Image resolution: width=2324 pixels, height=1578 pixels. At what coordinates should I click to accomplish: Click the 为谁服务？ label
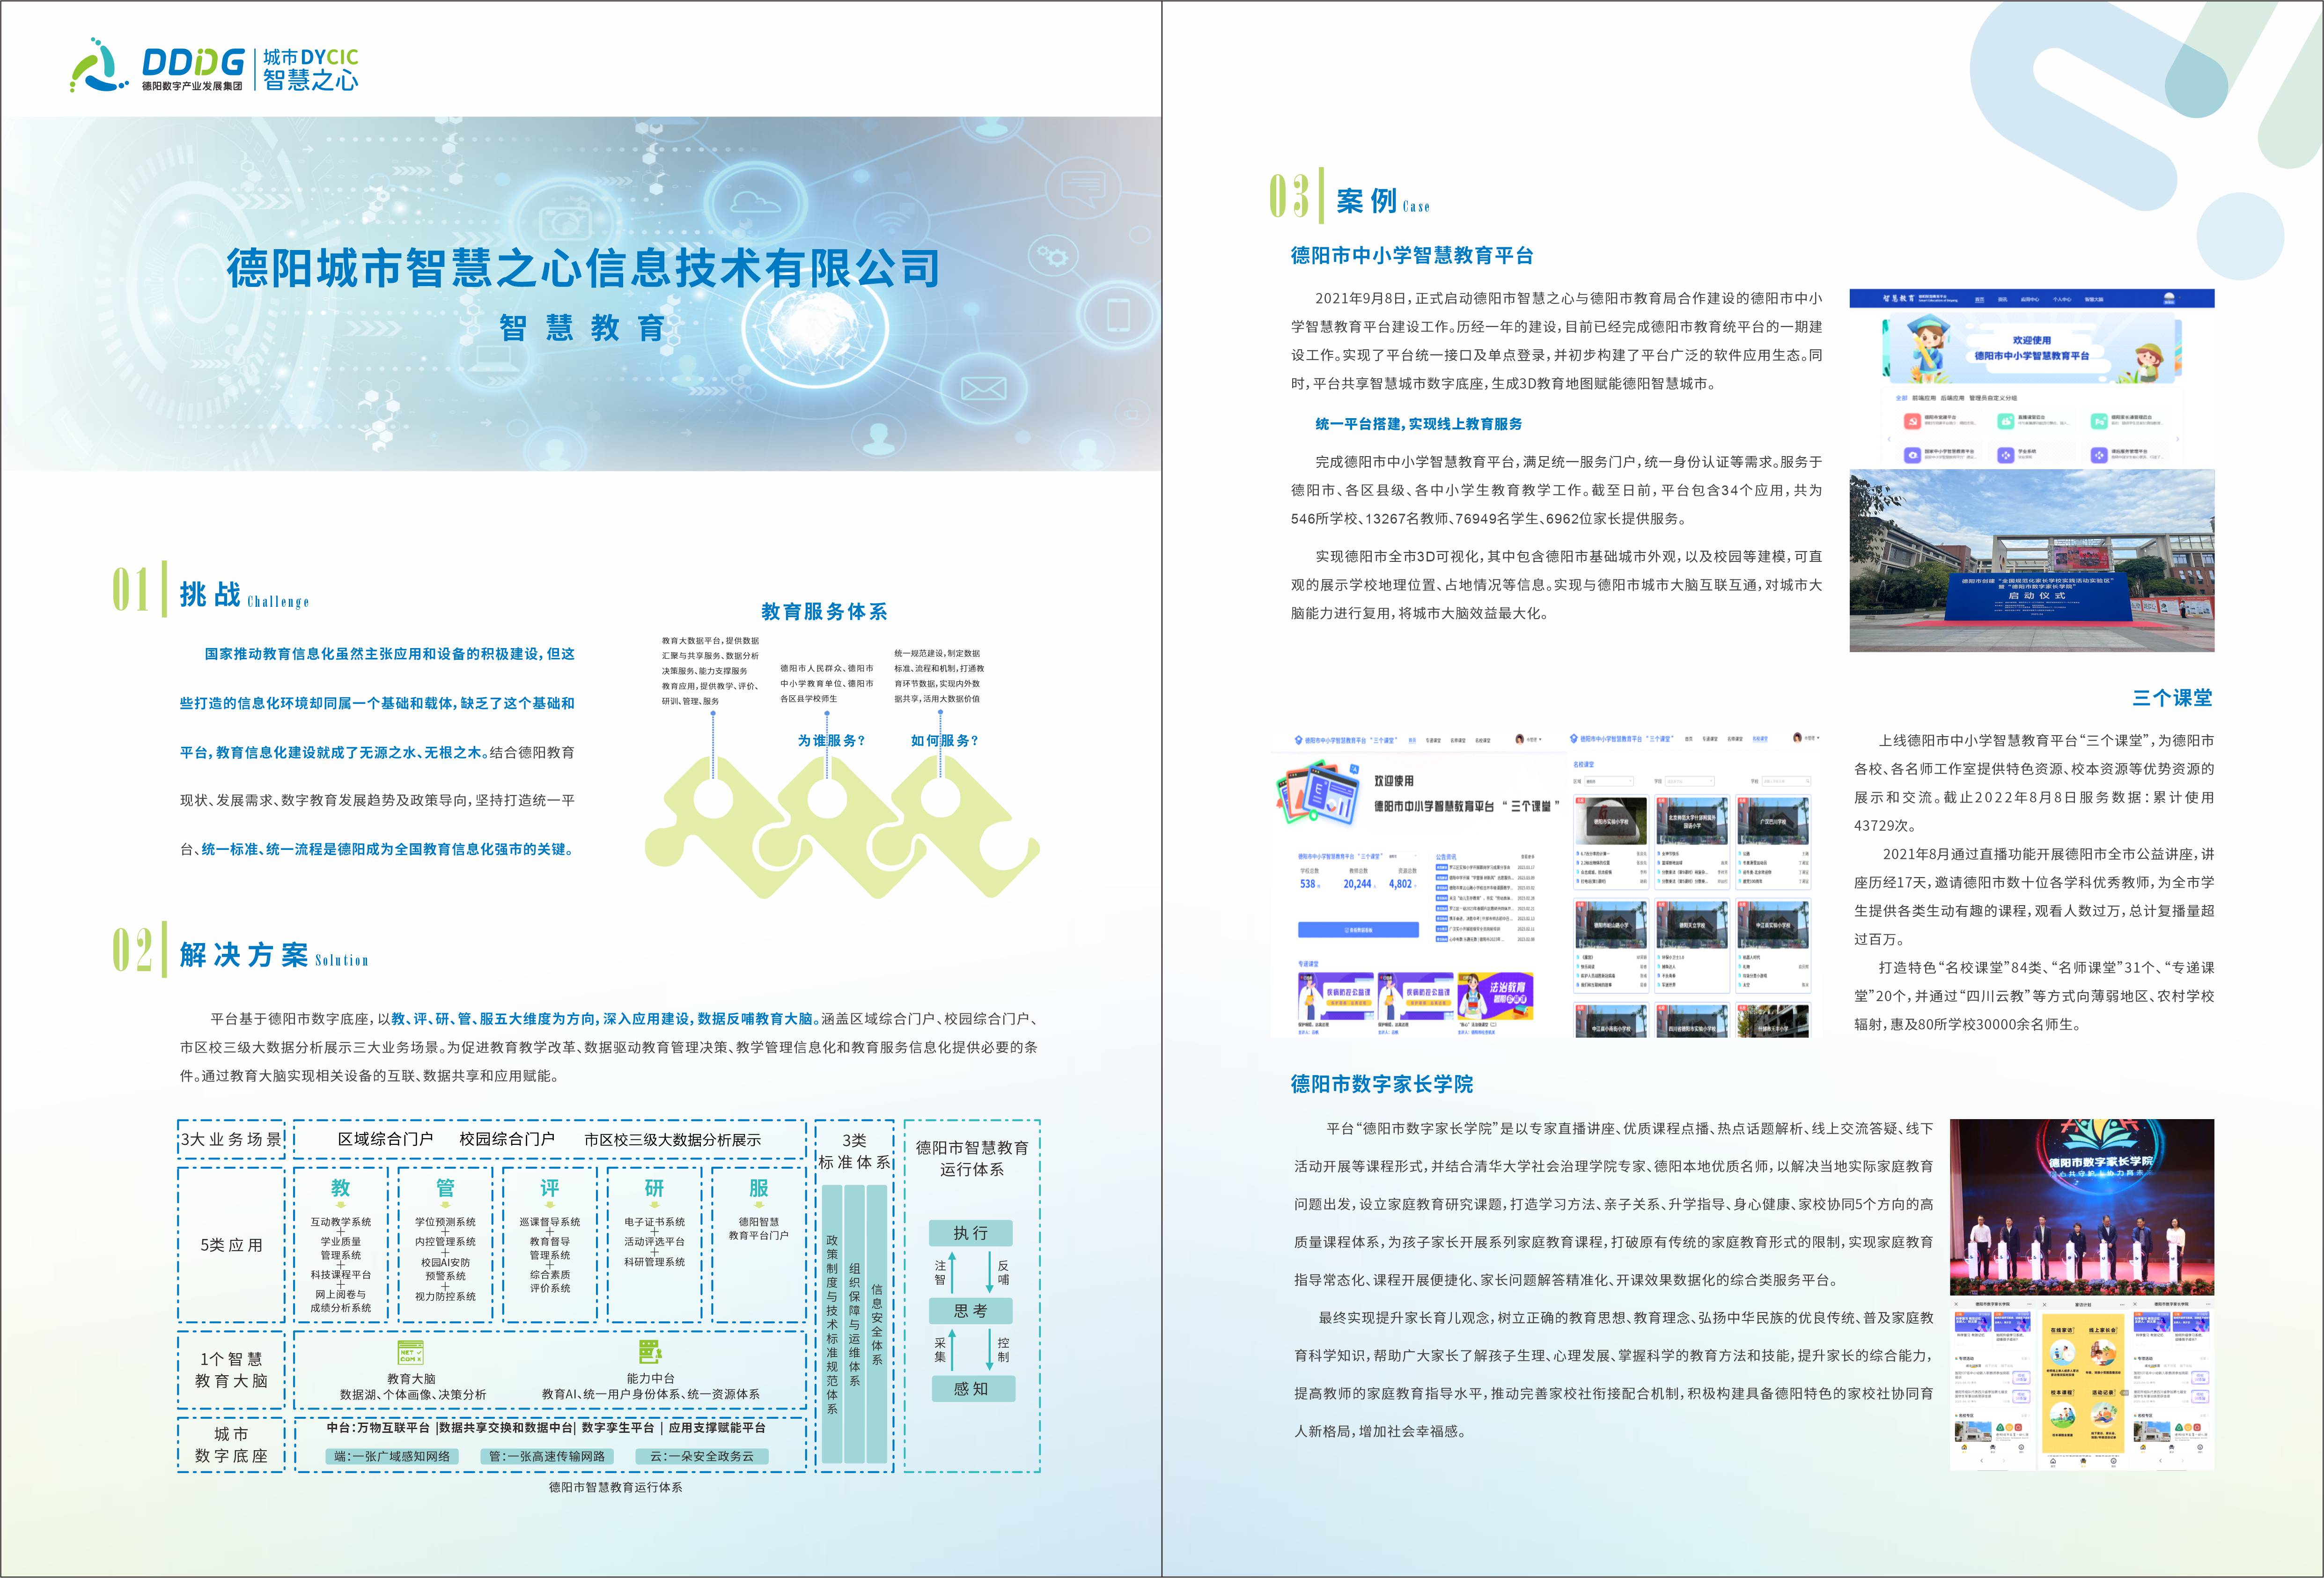[x=831, y=740]
